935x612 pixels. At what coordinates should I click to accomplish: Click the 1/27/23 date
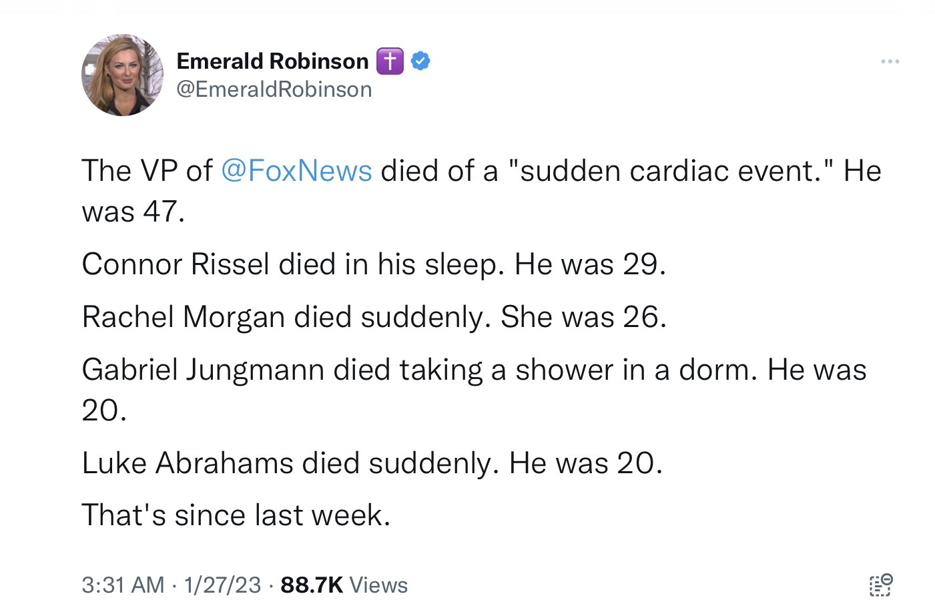(222, 585)
